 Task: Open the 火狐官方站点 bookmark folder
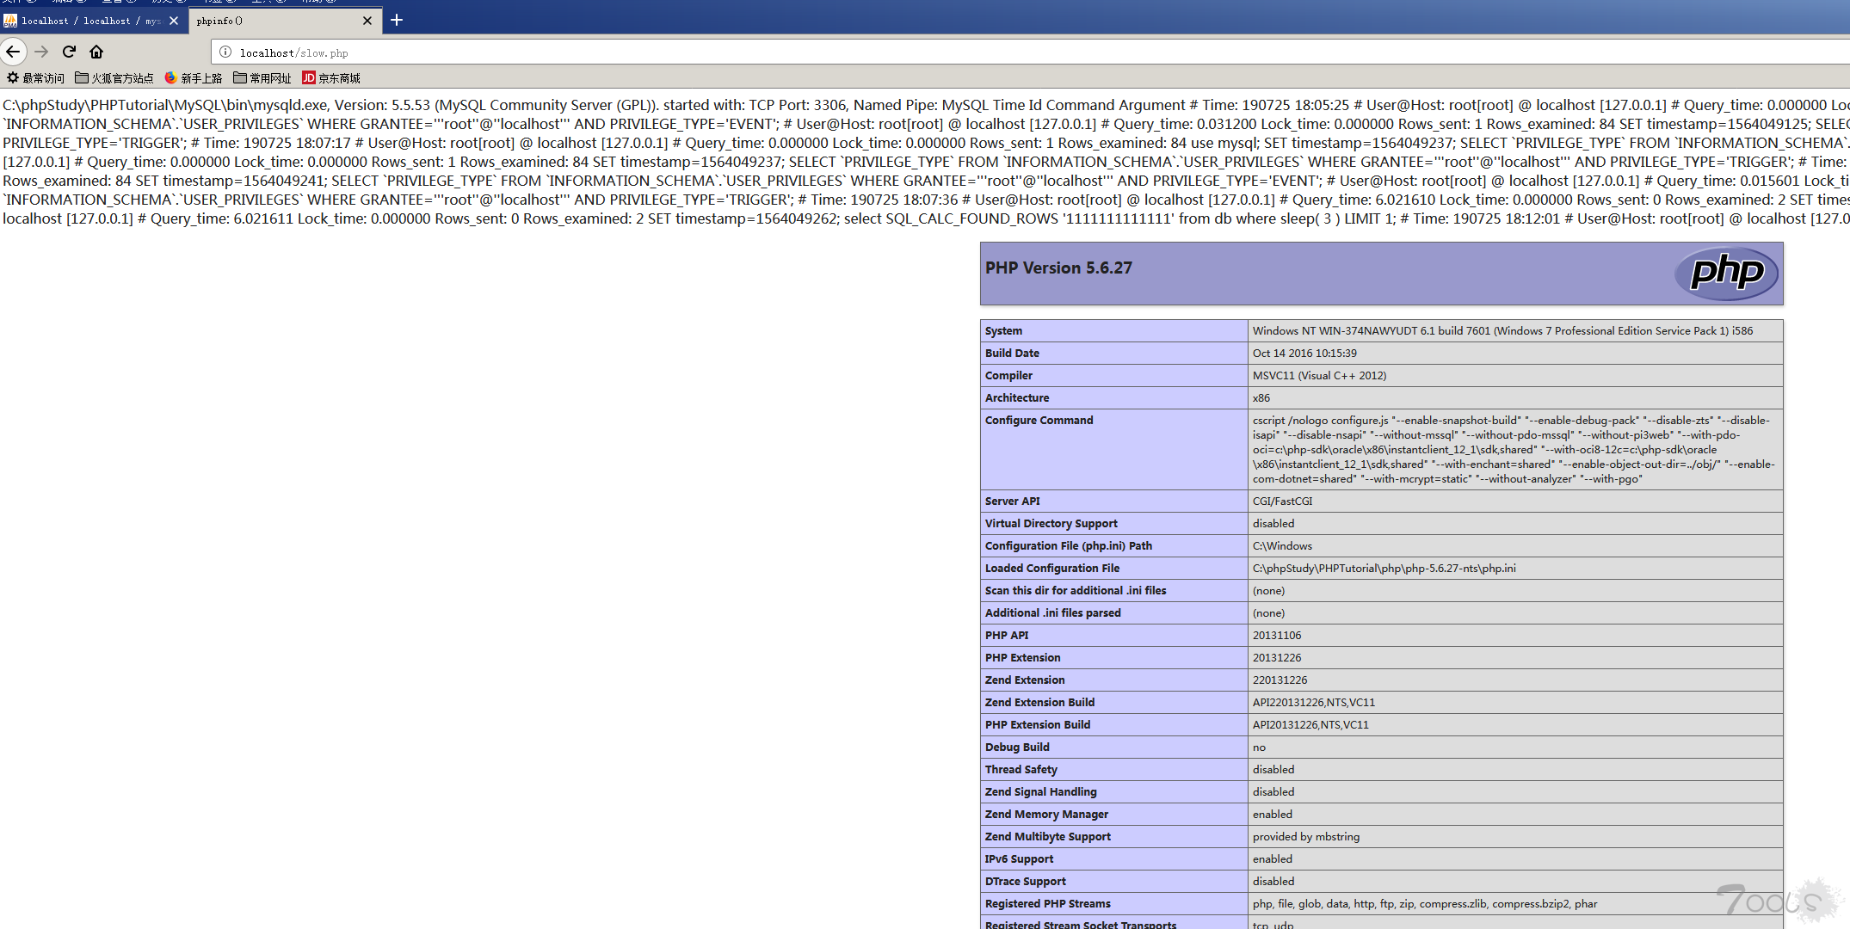point(114,78)
